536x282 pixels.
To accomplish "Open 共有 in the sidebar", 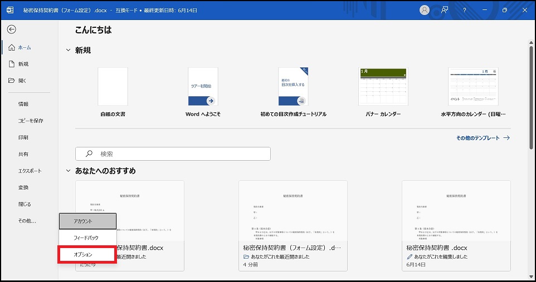I will coord(23,154).
